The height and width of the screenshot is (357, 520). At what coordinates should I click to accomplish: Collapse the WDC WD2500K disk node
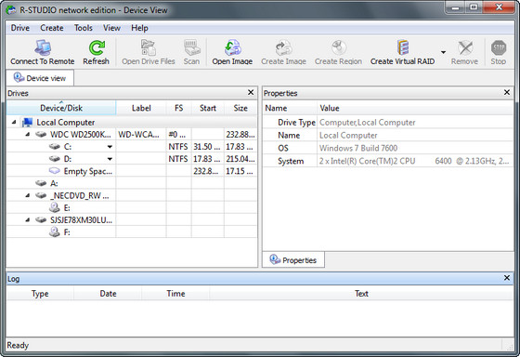(28, 134)
